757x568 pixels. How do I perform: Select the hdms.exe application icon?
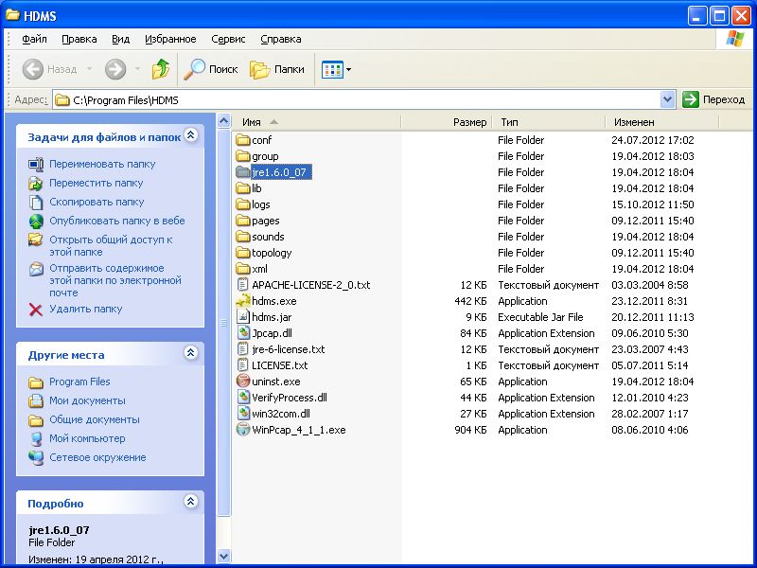(x=243, y=301)
